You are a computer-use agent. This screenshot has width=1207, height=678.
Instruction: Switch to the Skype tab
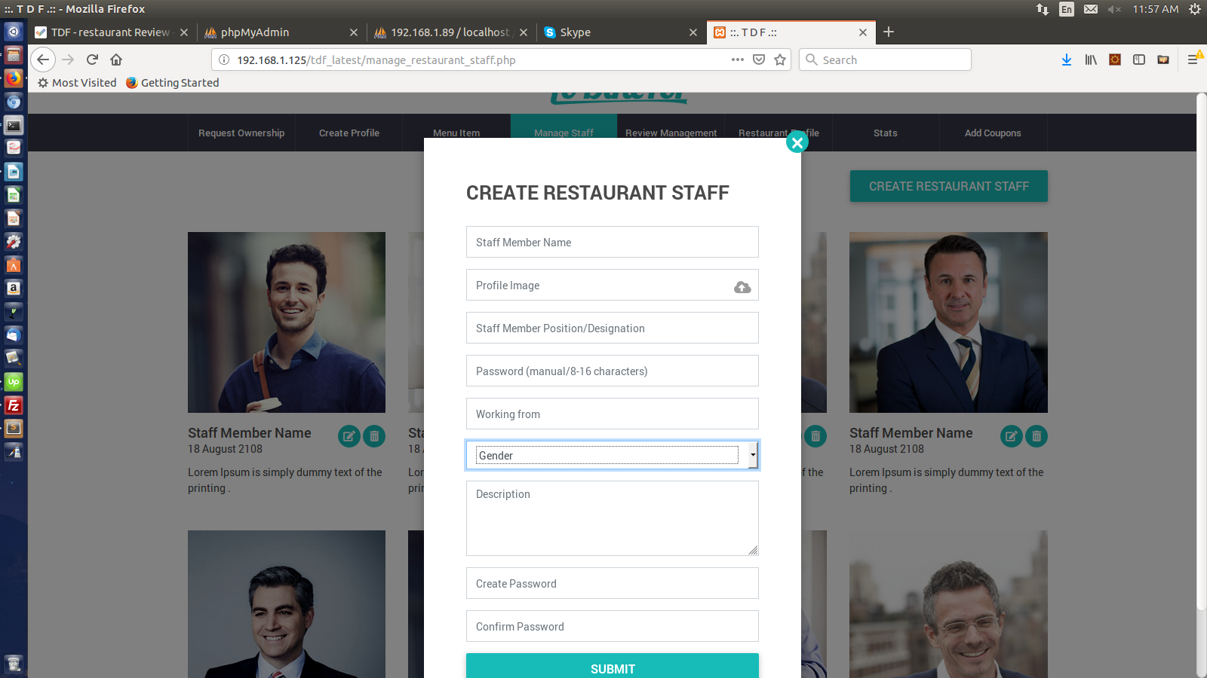point(621,32)
